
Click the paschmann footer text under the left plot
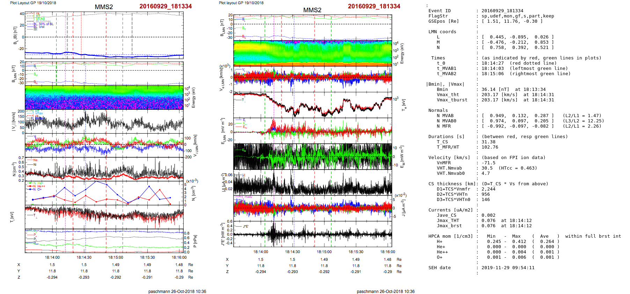pos(177,291)
